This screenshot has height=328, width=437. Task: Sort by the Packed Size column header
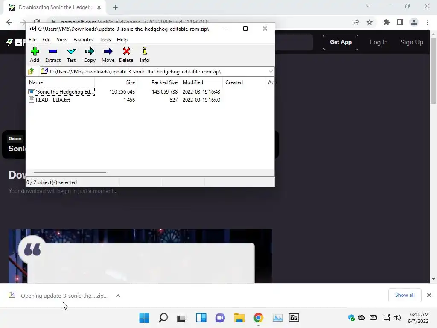[159, 82]
